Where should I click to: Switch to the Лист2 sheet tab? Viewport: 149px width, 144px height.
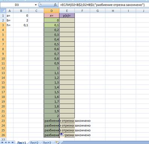click(x=34, y=142)
